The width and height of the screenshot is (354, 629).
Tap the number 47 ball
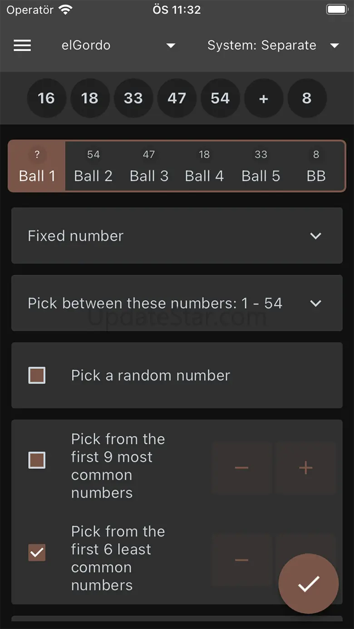tap(177, 98)
